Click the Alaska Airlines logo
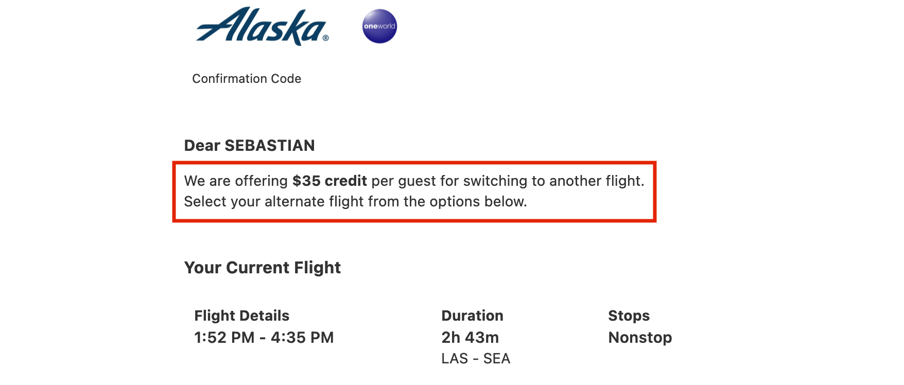Image resolution: width=904 pixels, height=385 pixels. click(x=262, y=26)
